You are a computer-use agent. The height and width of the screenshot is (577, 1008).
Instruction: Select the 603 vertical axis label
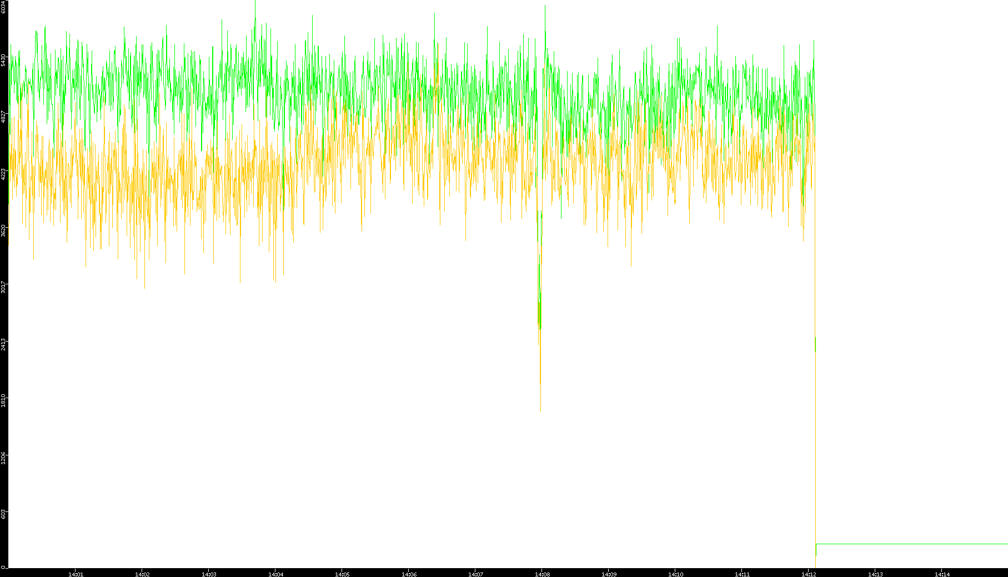(x=3, y=514)
